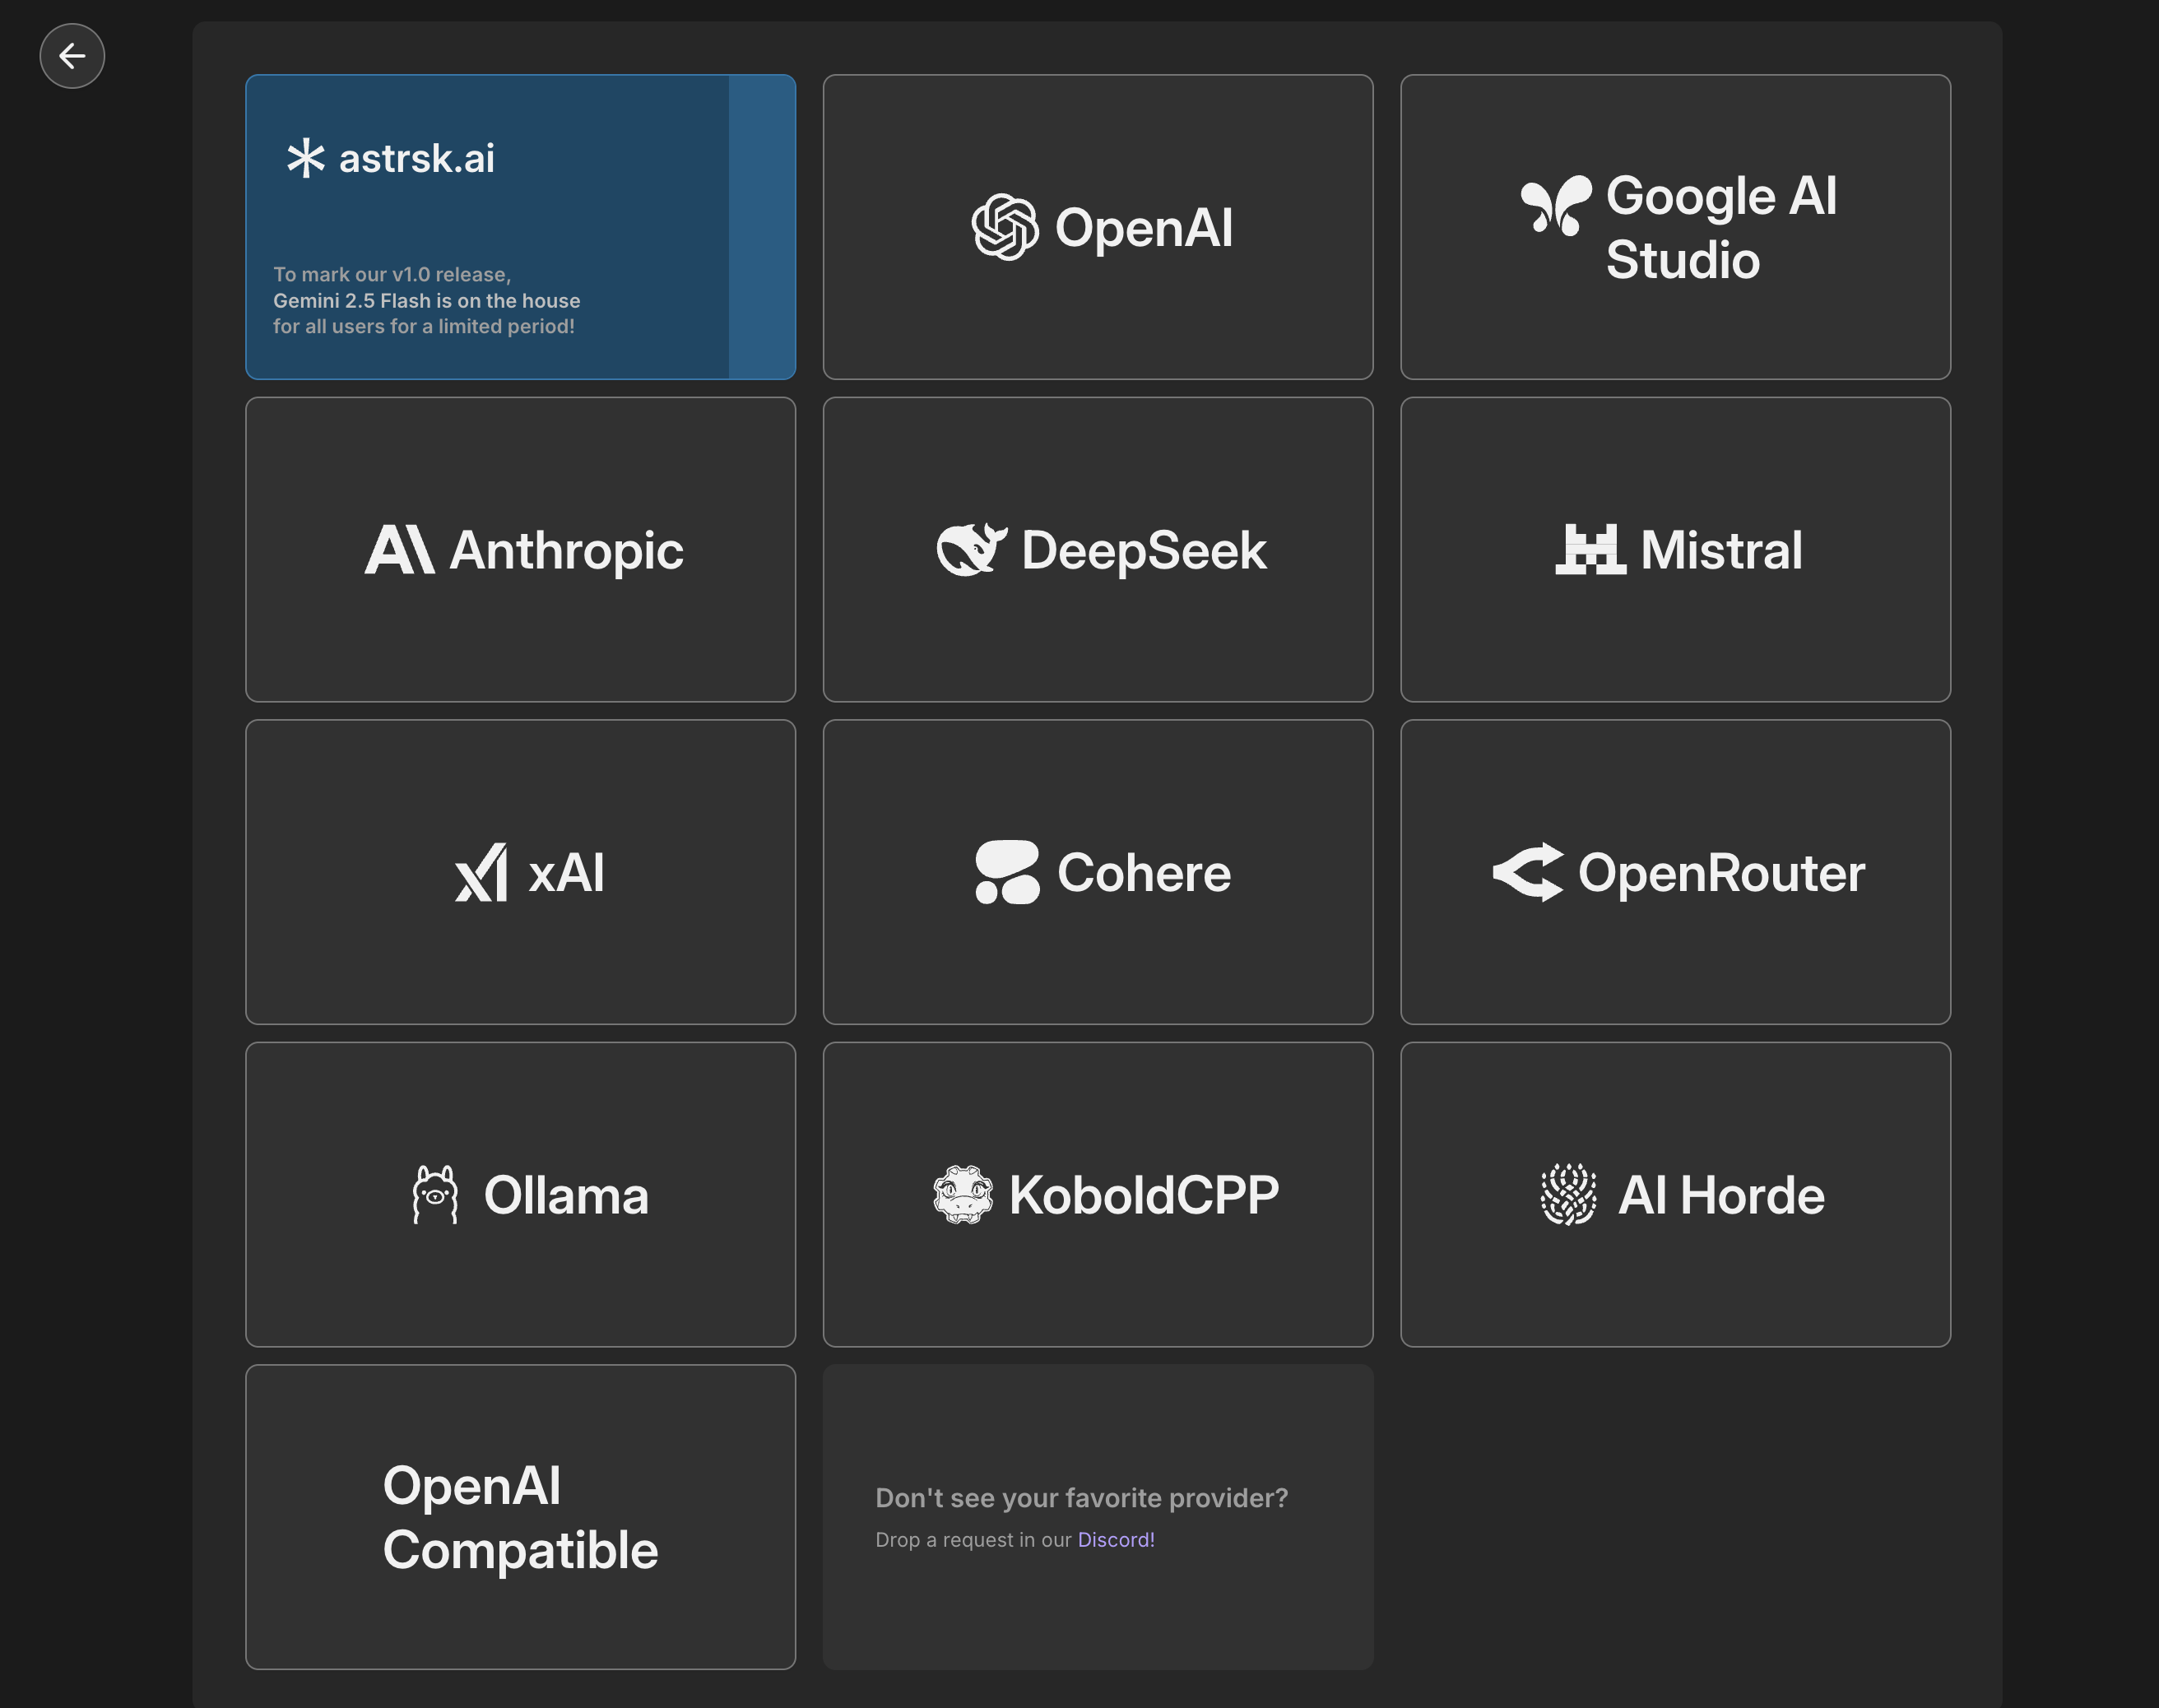The height and width of the screenshot is (1708, 2159).
Task: Click the astrsk.ai brand name text
Action: [x=417, y=158]
